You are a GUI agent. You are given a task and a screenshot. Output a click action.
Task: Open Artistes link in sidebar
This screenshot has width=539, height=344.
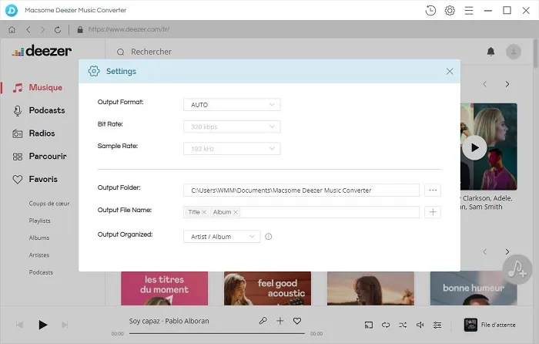(39, 255)
